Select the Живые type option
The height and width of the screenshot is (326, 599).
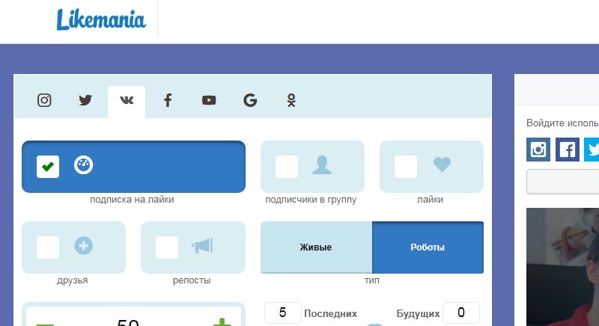[316, 247]
